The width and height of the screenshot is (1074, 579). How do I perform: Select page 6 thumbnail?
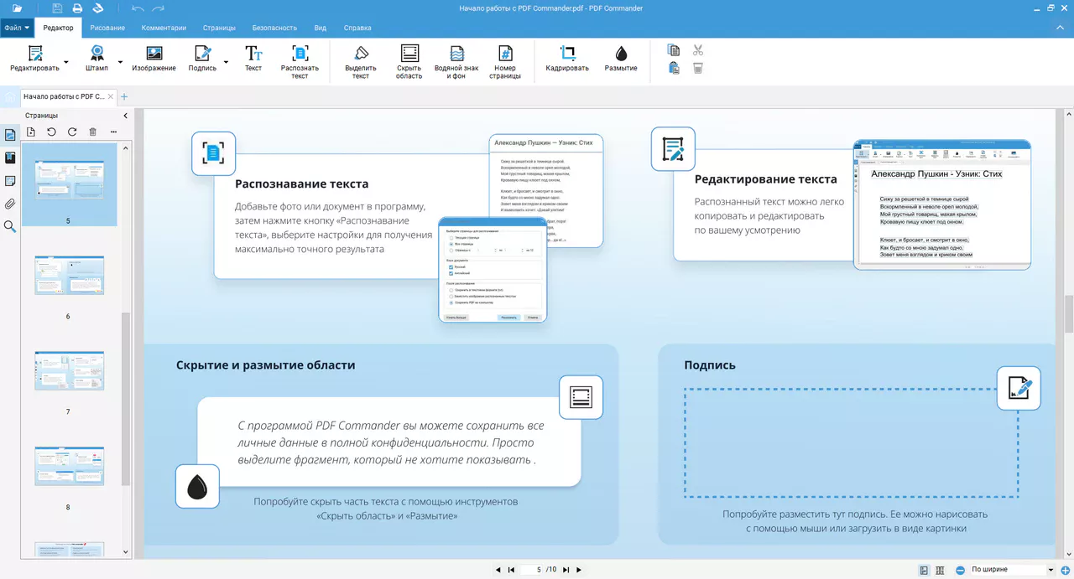[69, 276]
